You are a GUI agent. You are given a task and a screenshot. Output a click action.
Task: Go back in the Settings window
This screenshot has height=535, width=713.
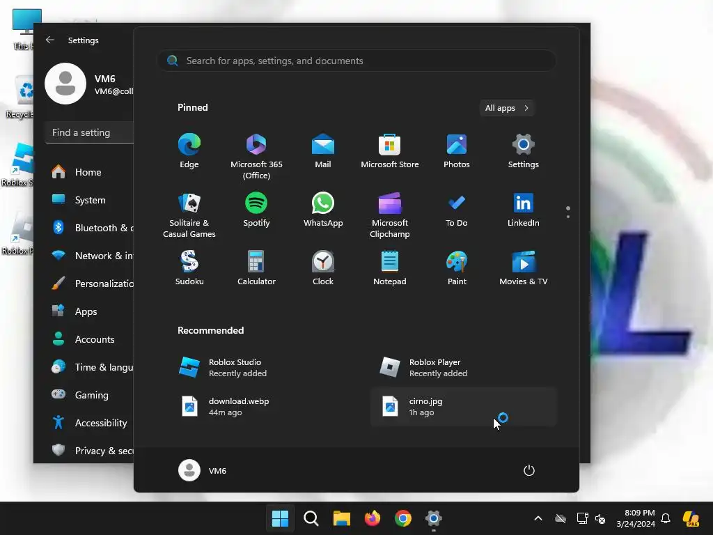pyautogui.click(x=50, y=40)
